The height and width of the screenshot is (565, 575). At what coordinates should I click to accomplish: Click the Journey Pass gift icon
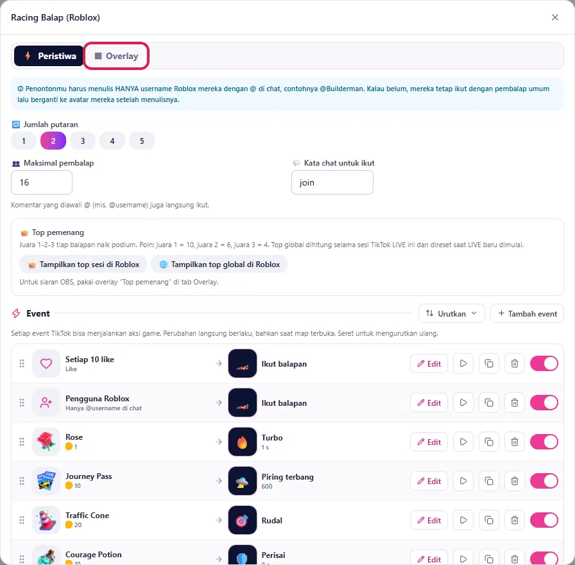46,481
